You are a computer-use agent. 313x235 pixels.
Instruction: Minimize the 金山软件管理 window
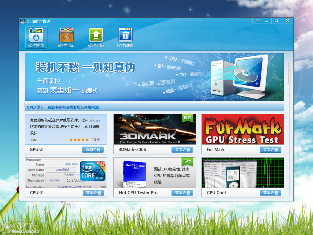click(x=267, y=21)
